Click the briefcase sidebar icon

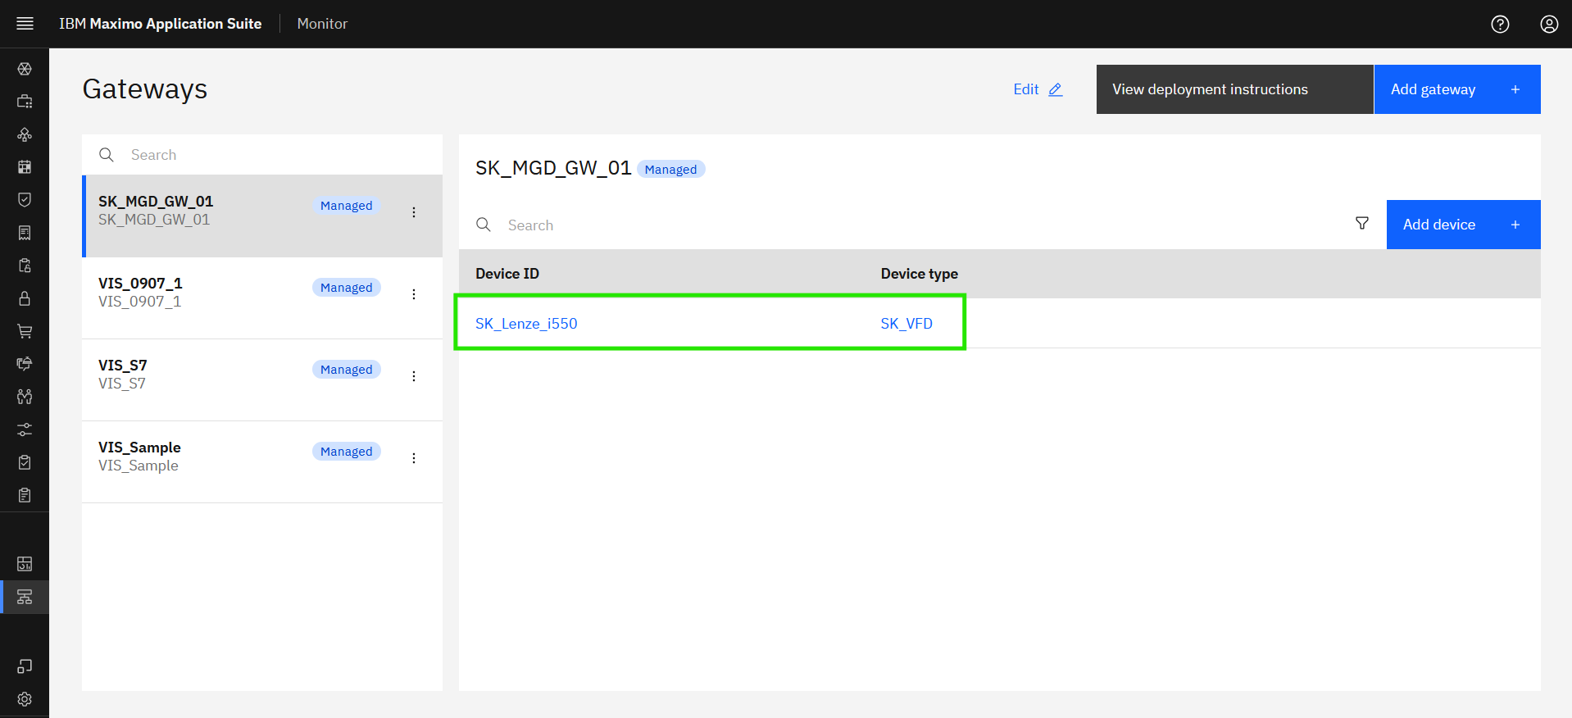pos(25,102)
